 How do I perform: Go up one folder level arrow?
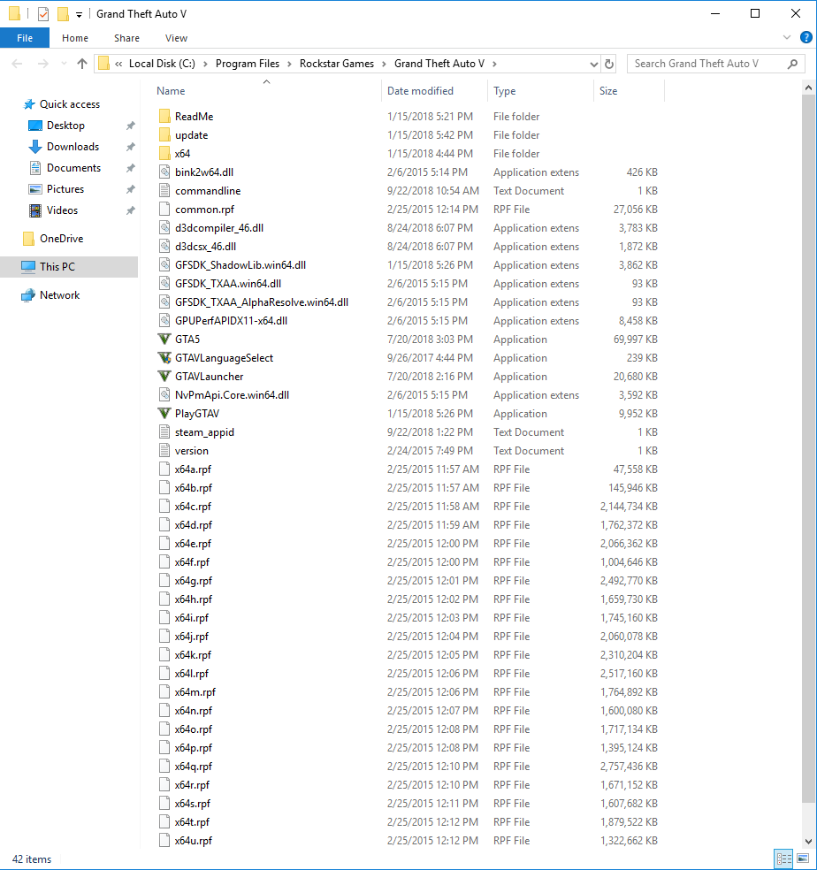(82, 64)
